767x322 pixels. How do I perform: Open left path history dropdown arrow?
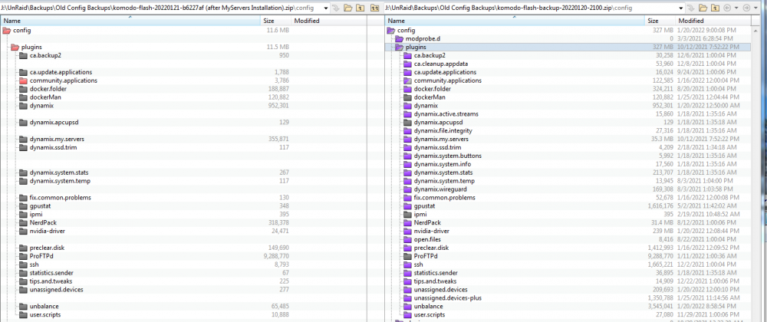tap(326, 8)
